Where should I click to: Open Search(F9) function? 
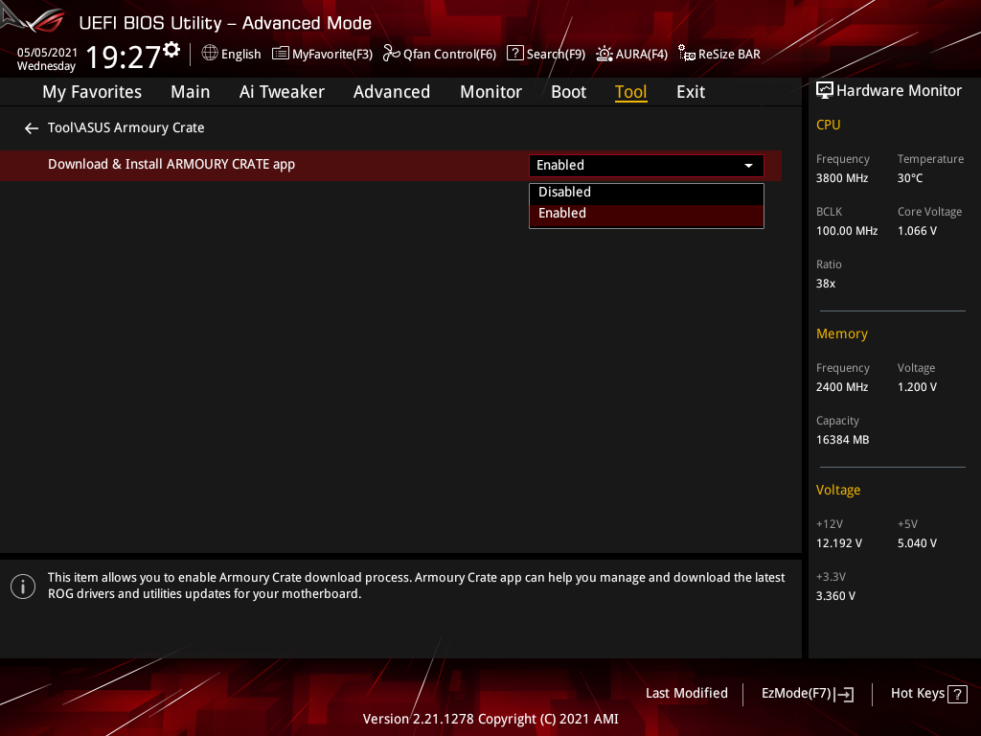tap(546, 54)
